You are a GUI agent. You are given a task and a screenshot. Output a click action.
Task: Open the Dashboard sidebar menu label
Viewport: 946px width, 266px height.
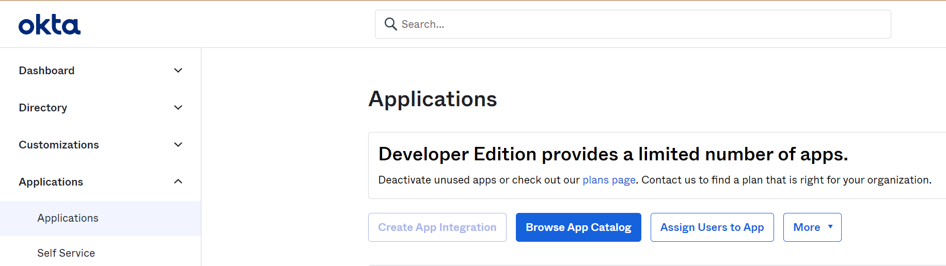pos(46,71)
